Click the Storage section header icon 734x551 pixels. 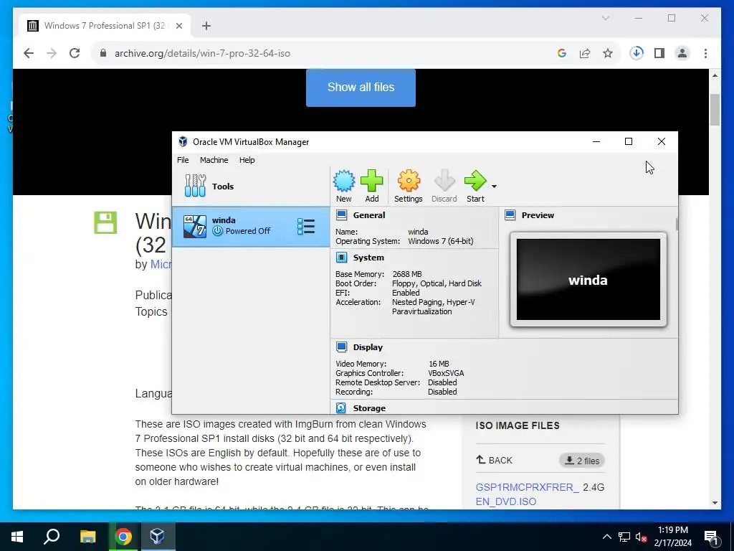tap(341, 408)
